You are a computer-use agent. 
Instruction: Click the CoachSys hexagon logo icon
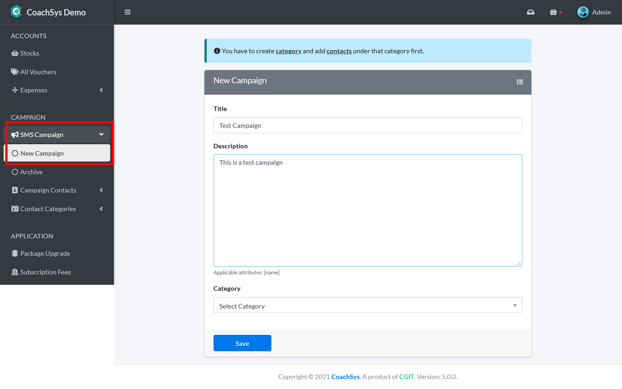click(x=16, y=12)
